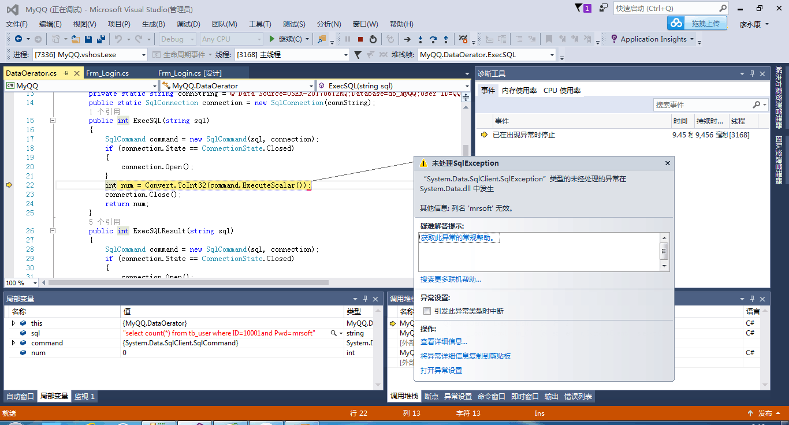Expand the 'this' variable tree node
The height and width of the screenshot is (425, 789).
pos(13,323)
